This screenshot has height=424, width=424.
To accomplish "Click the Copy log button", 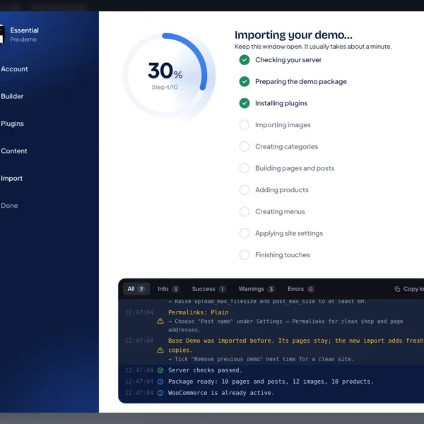I will 409,289.
